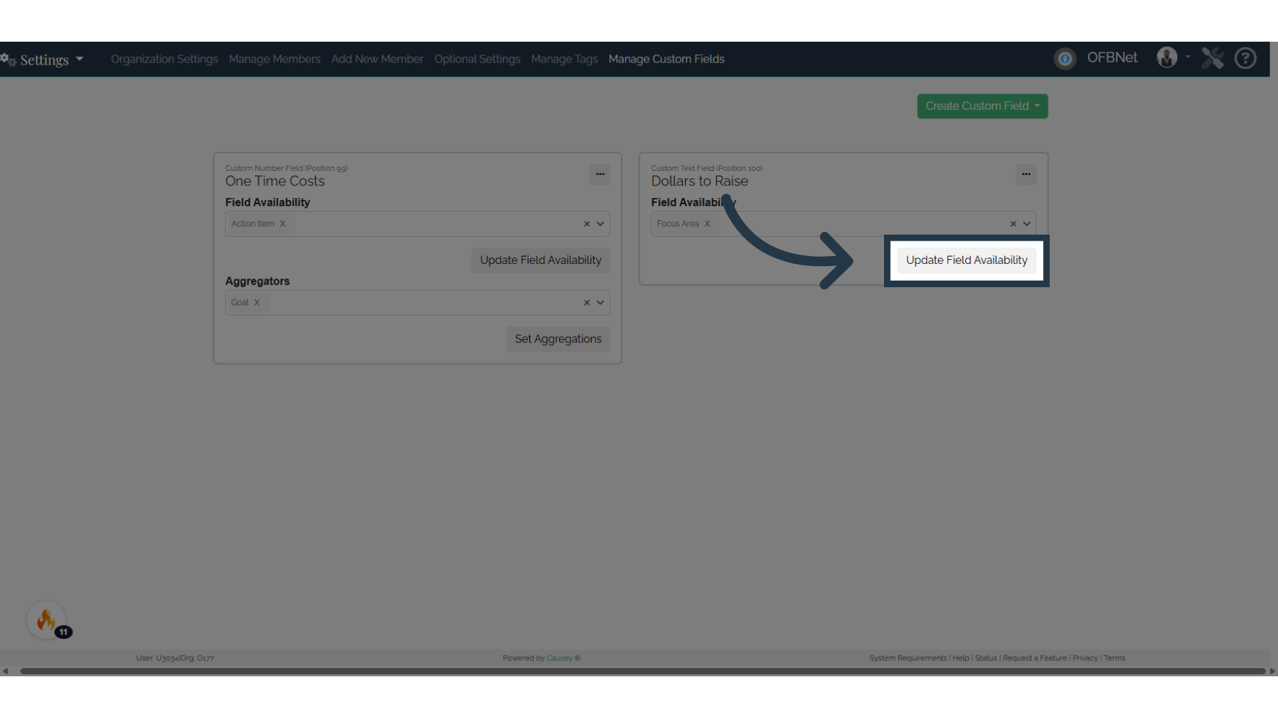Open the Help footer link
This screenshot has width=1278, height=718.
[960, 658]
